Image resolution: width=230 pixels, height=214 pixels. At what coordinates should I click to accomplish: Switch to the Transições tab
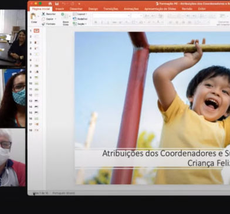(x=111, y=9)
